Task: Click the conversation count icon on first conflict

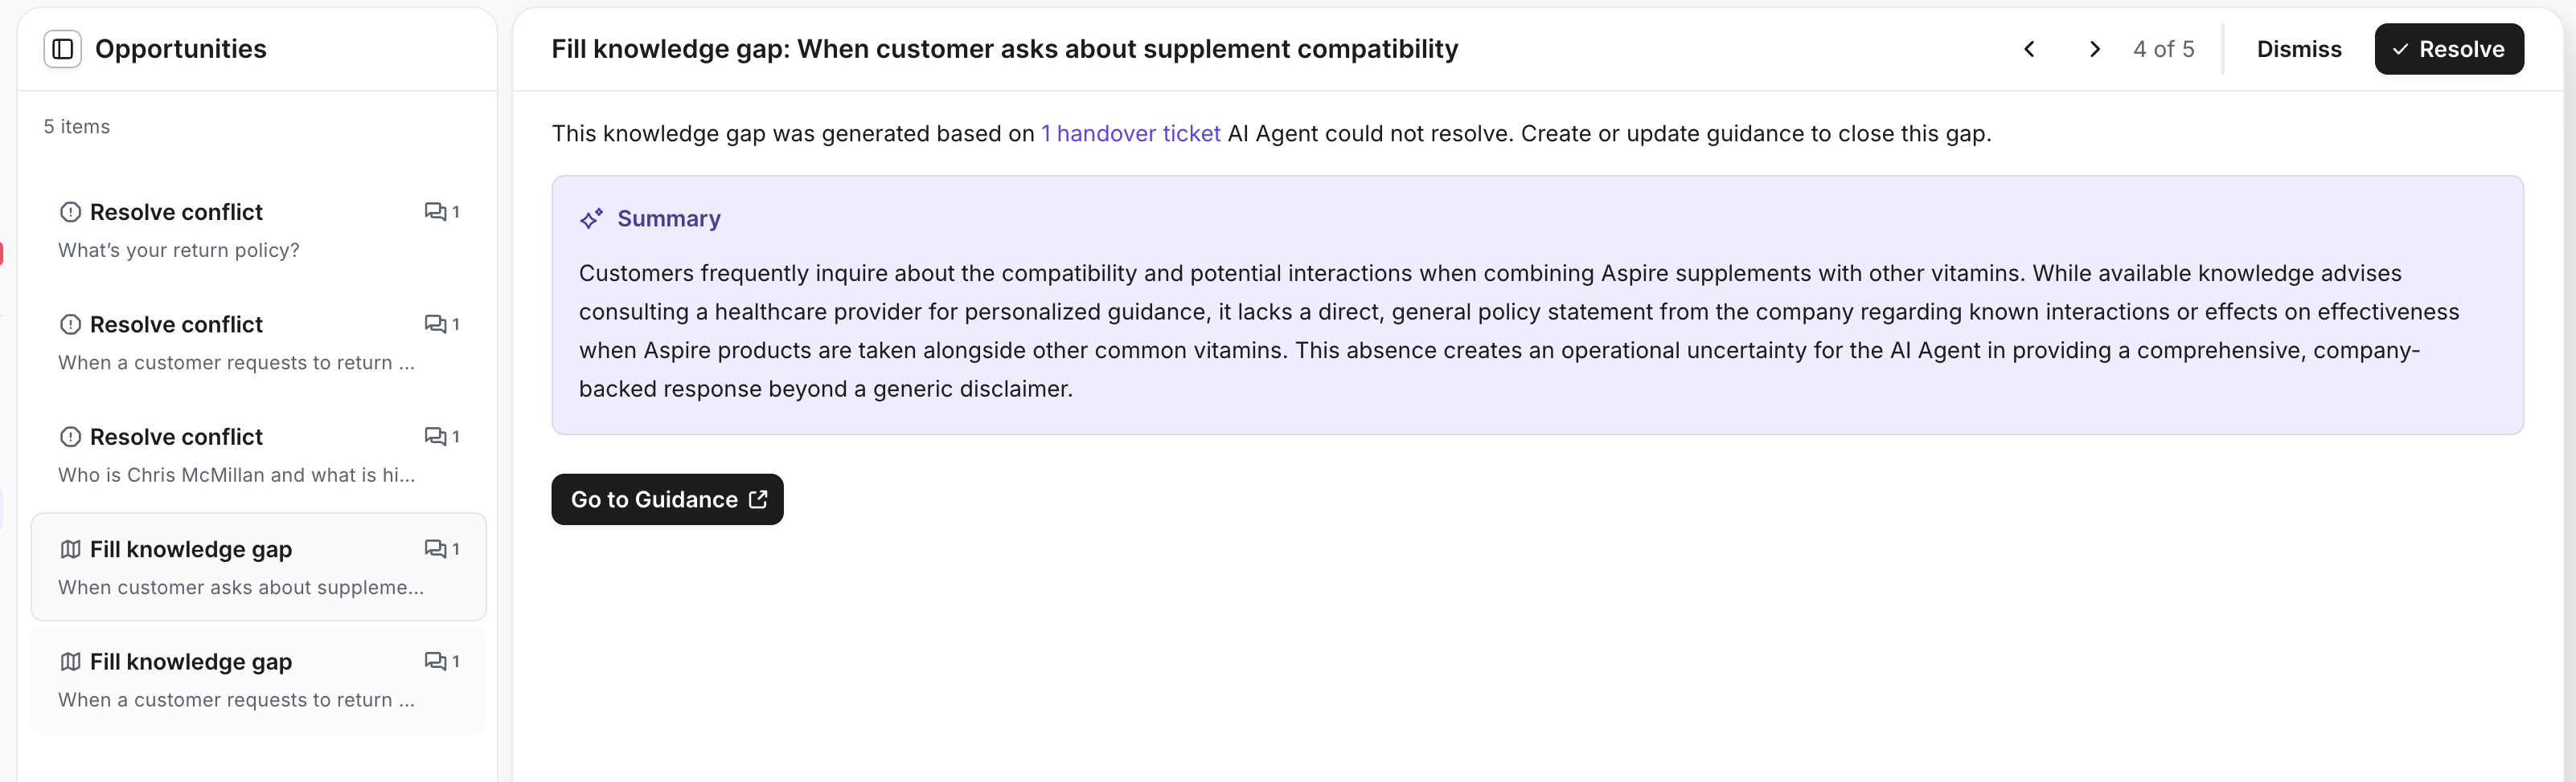Action: coord(435,212)
